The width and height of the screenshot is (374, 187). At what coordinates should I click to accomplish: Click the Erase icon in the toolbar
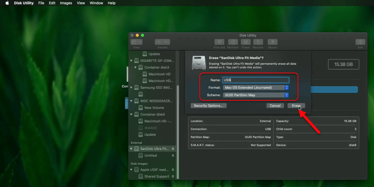coord(246,42)
